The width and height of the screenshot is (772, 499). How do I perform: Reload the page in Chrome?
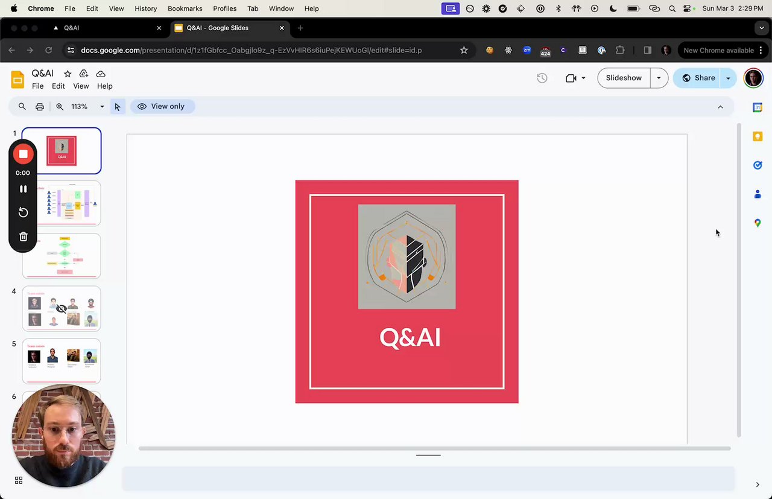48,50
